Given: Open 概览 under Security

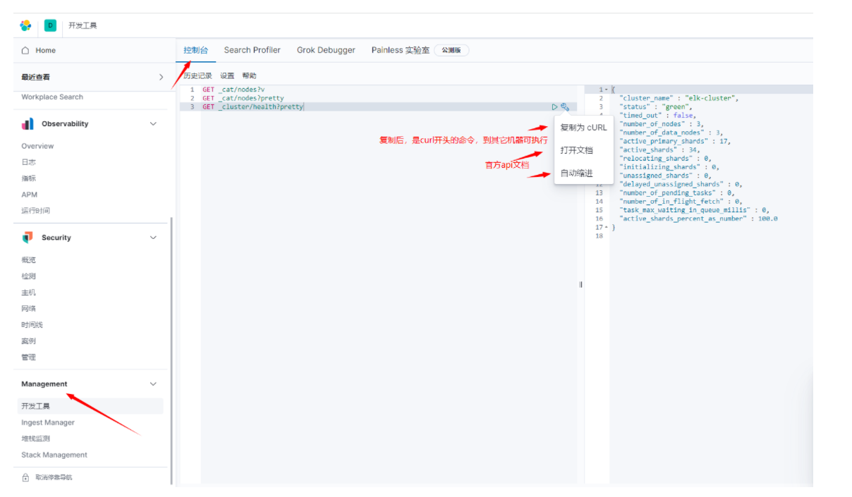Looking at the screenshot, I should pos(28,260).
